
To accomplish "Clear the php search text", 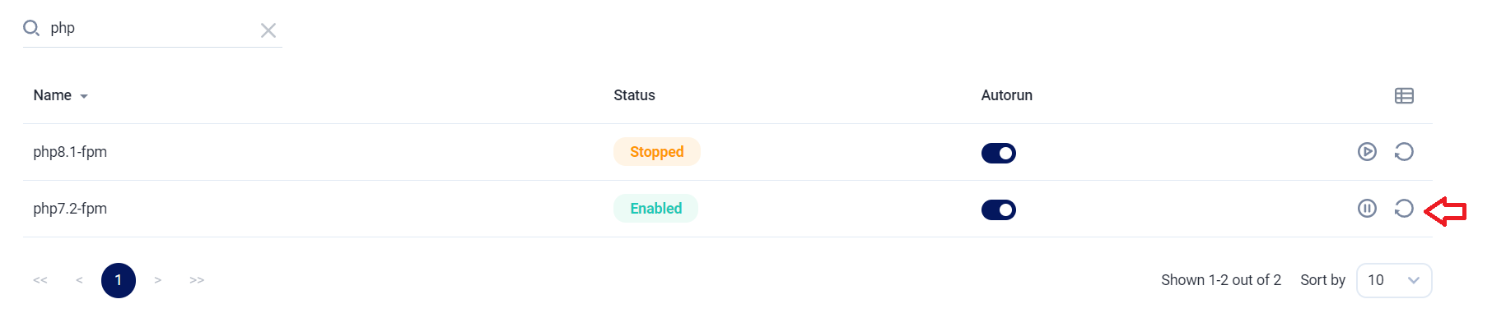I will tap(268, 30).
